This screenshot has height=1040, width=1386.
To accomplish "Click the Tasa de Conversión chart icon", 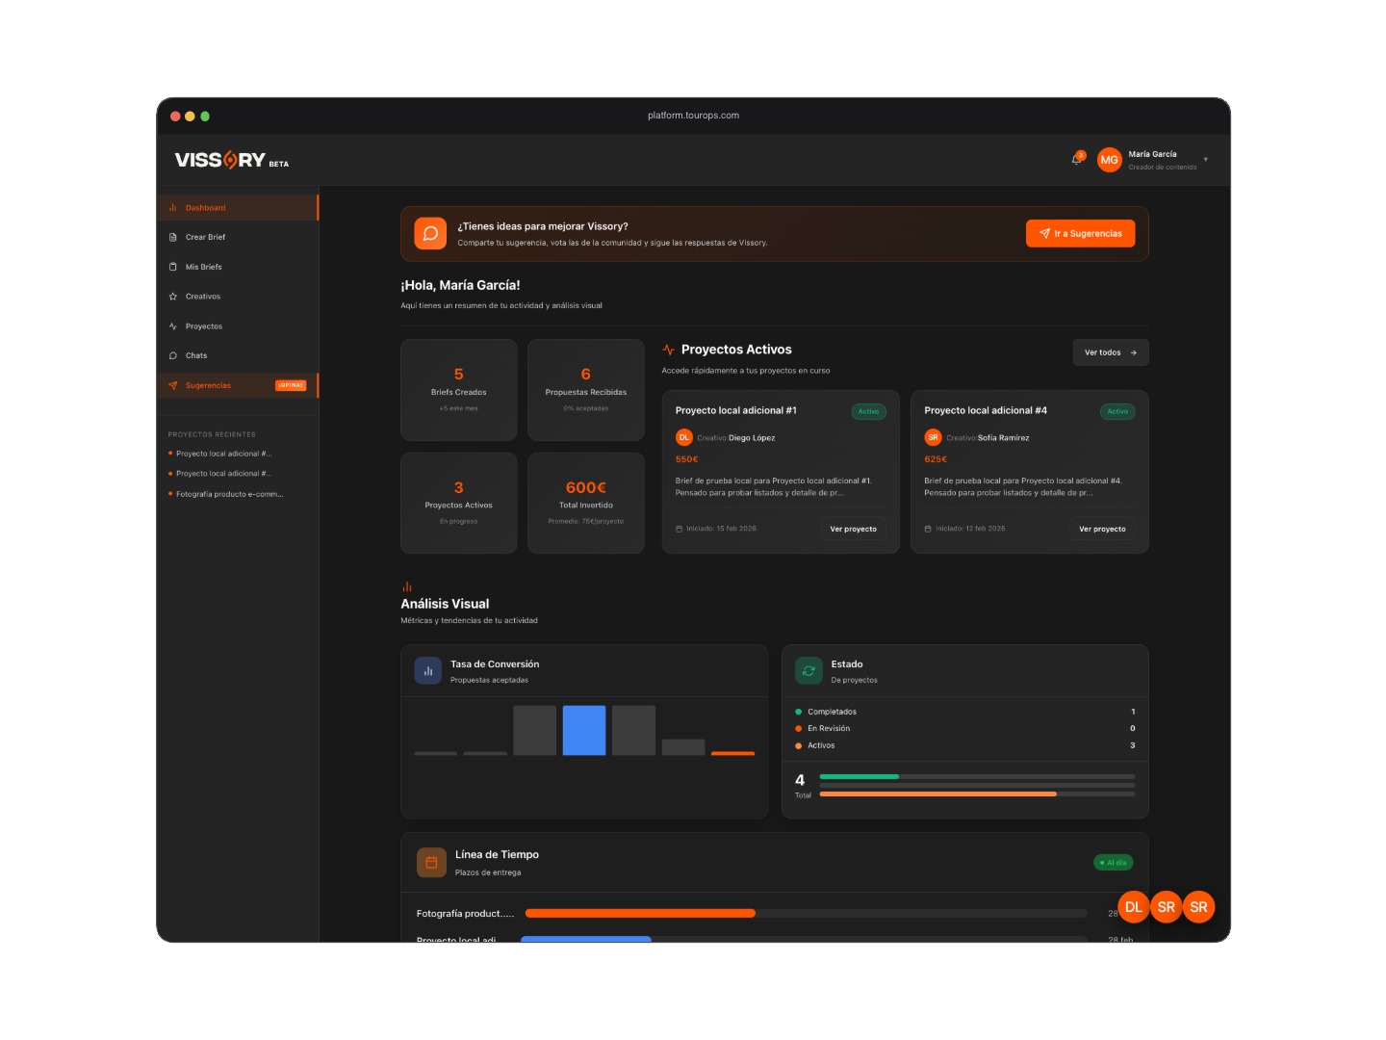I will pyautogui.click(x=427, y=670).
